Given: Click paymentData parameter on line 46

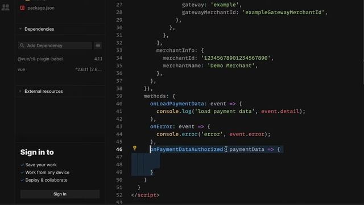Looking at the screenshot, I should 247,149.
